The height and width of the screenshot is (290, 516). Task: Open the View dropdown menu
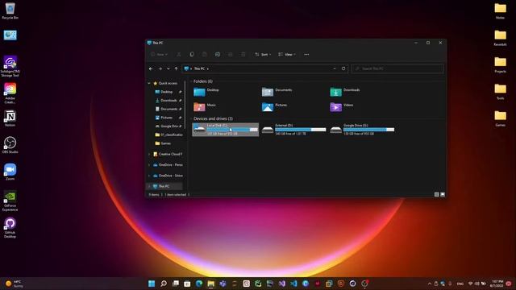(x=287, y=55)
